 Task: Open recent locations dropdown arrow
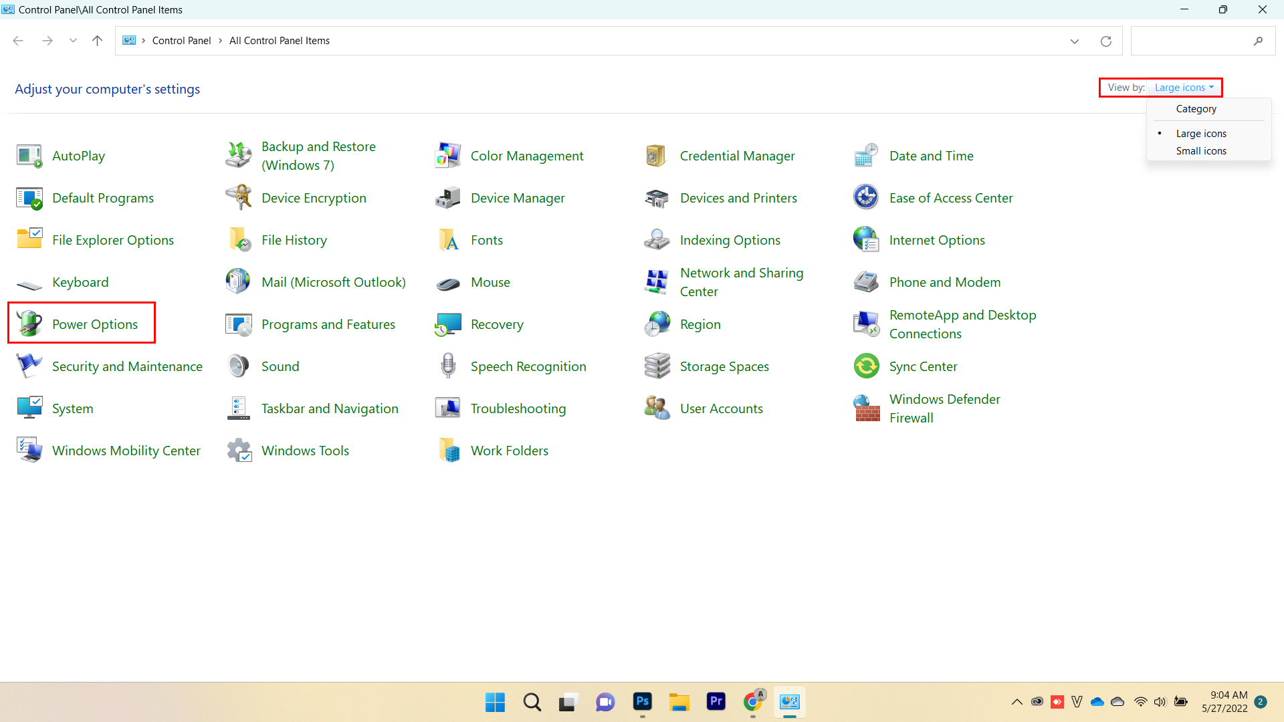point(73,41)
